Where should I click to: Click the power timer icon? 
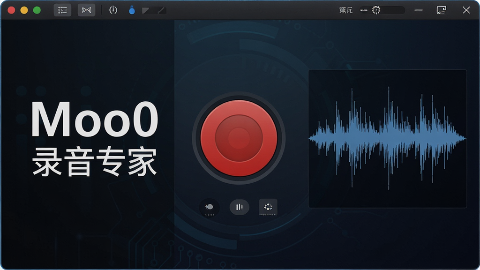(x=113, y=10)
